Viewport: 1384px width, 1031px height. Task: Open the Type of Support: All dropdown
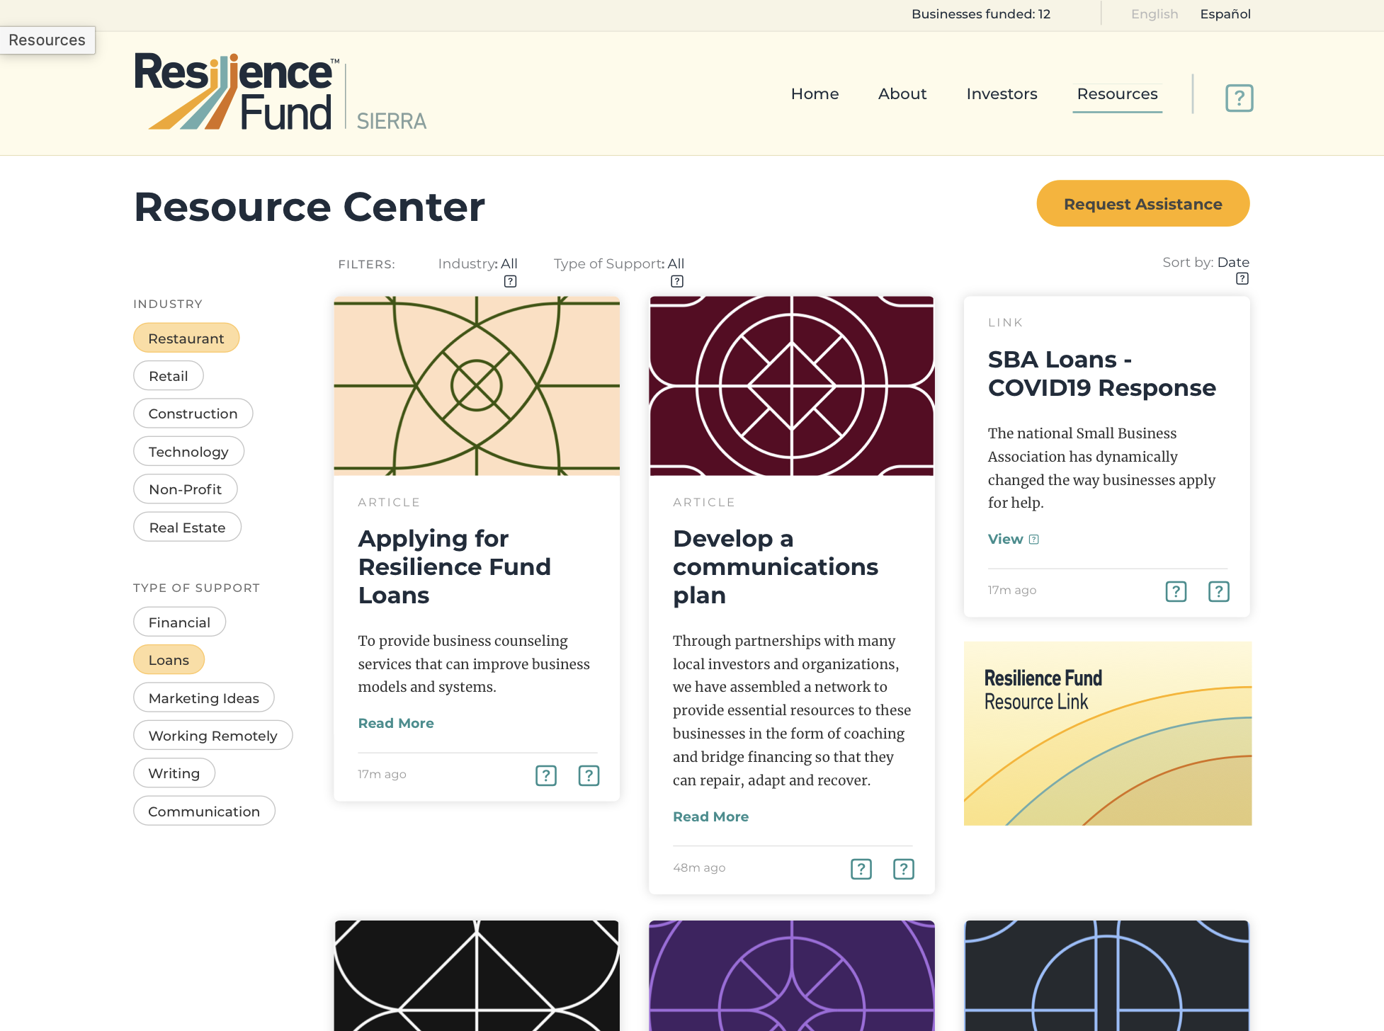point(619,264)
